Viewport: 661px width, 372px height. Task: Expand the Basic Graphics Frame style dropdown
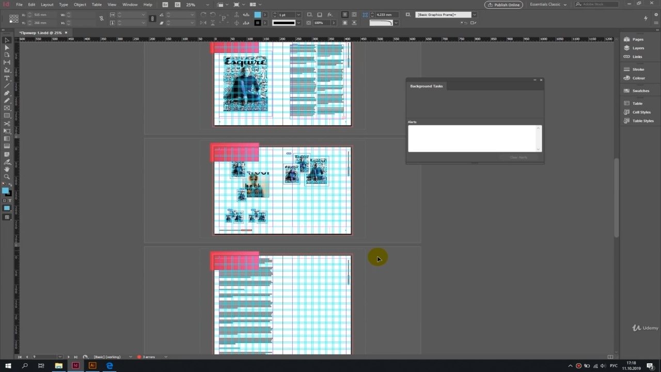tap(475, 14)
